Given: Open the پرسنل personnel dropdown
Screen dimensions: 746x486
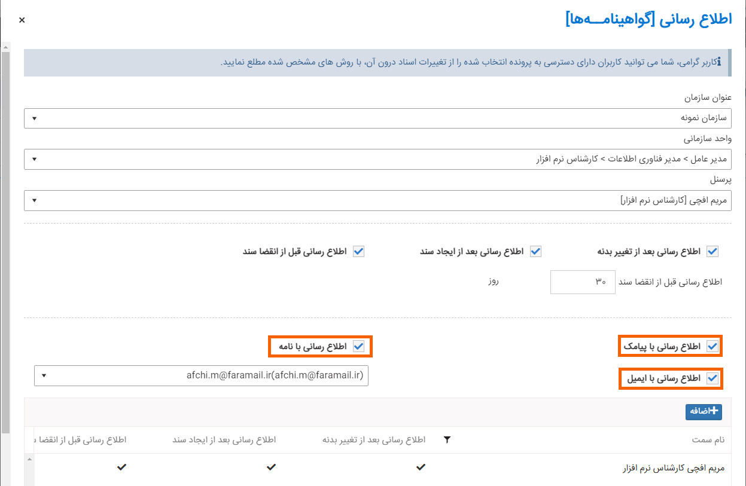Looking at the screenshot, I should [x=34, y=200].
